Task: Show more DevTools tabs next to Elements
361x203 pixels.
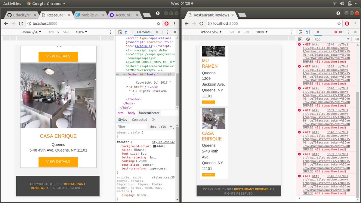Action: coord(157,32)
